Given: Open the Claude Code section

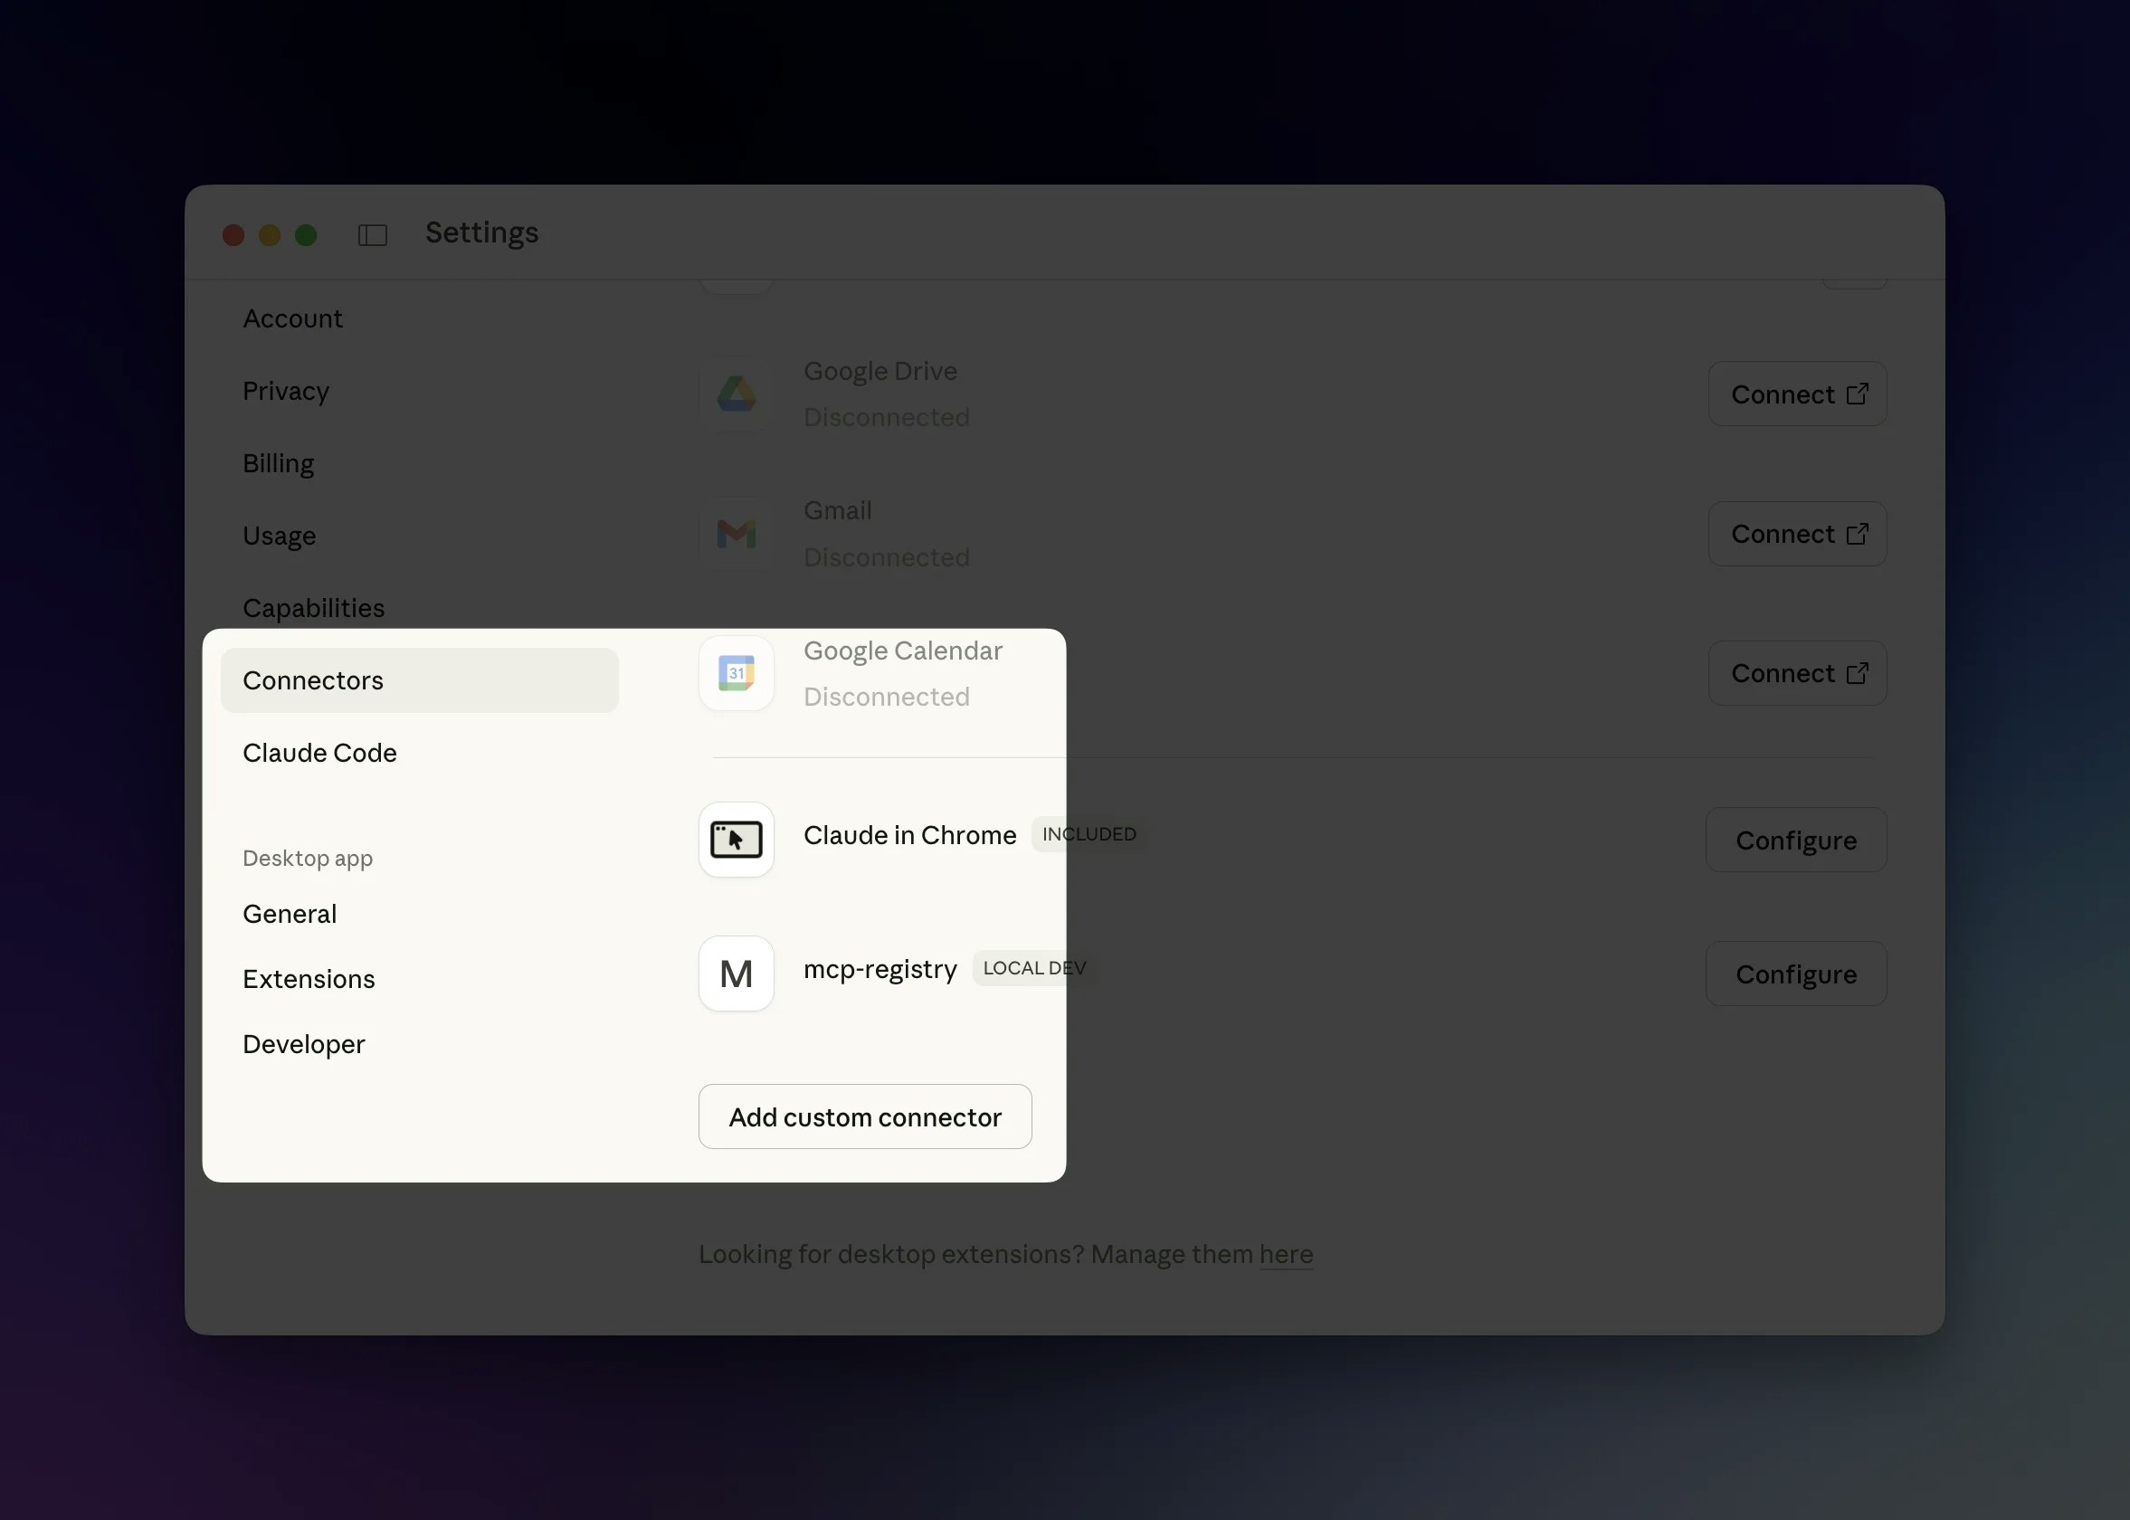Looking at the screenshot, I should point(319,753).
